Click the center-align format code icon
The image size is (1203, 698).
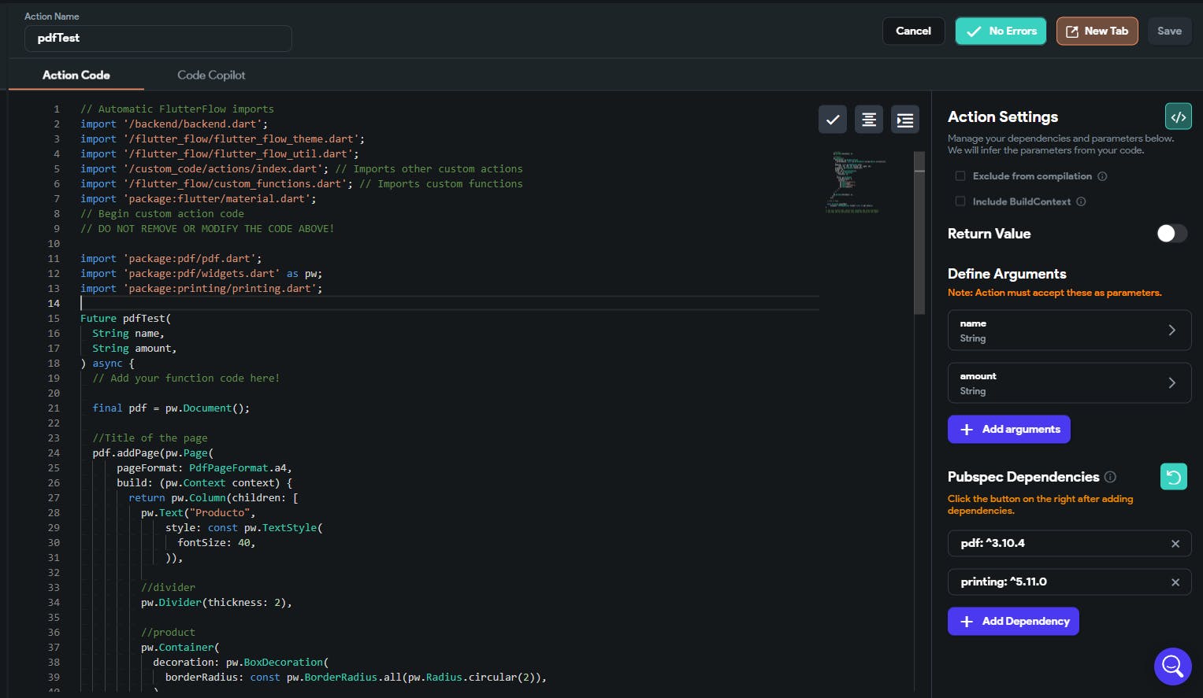click(x=868, y=120)
